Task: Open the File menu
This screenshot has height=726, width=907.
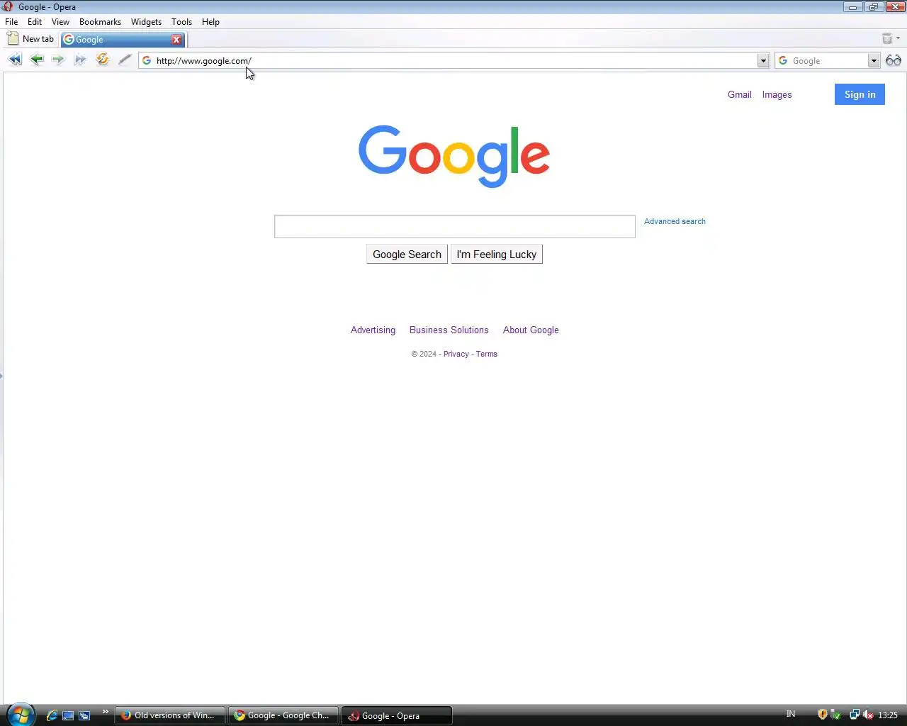Action: [x=11, y=21]
